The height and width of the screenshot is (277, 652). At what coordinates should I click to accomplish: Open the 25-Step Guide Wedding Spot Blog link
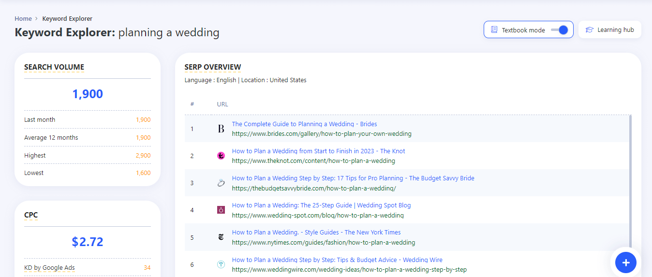(x=321, y=205)
